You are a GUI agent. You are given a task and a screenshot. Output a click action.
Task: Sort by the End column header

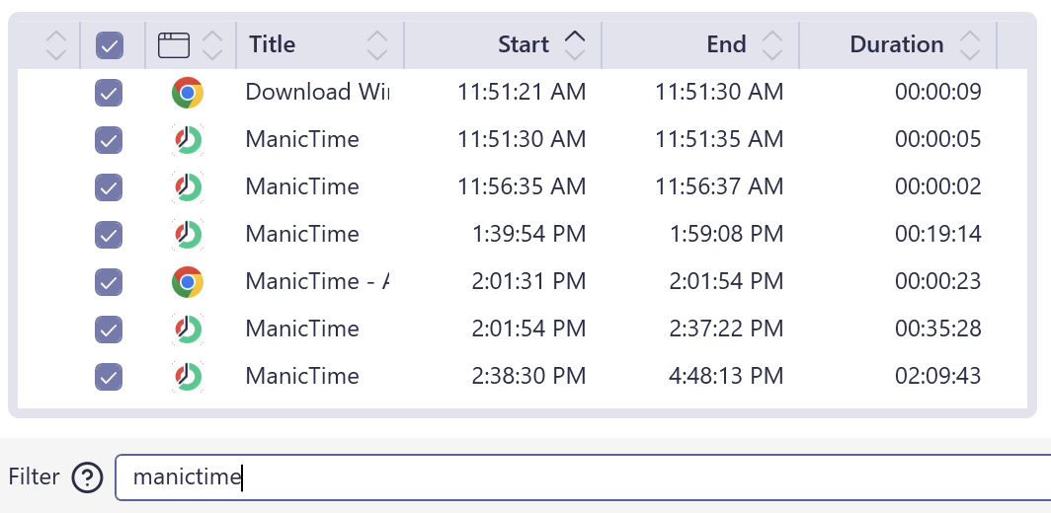(726, 44)
